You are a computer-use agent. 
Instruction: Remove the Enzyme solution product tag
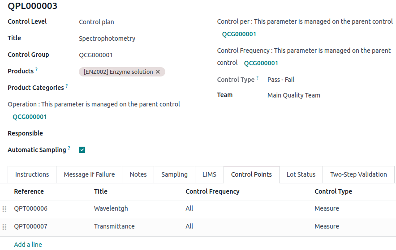pyautogui.click(x=158, y=72)
